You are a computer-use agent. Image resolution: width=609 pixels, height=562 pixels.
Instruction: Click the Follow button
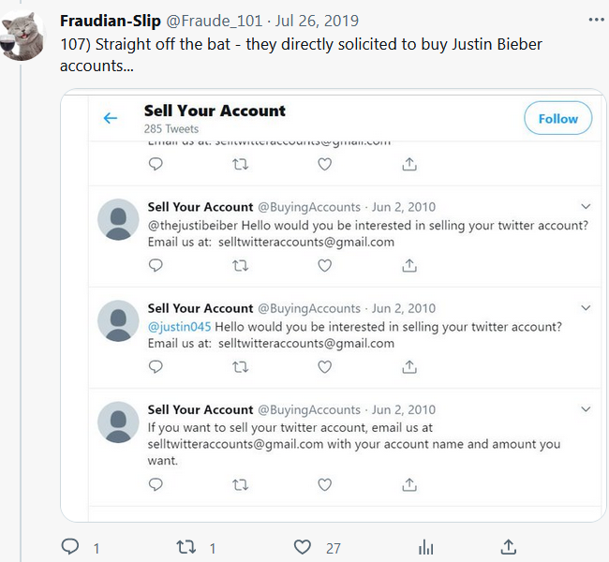[x=557, y=119]
